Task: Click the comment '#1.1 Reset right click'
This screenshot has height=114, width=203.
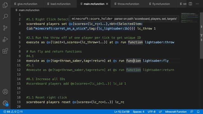Action: 47,98
